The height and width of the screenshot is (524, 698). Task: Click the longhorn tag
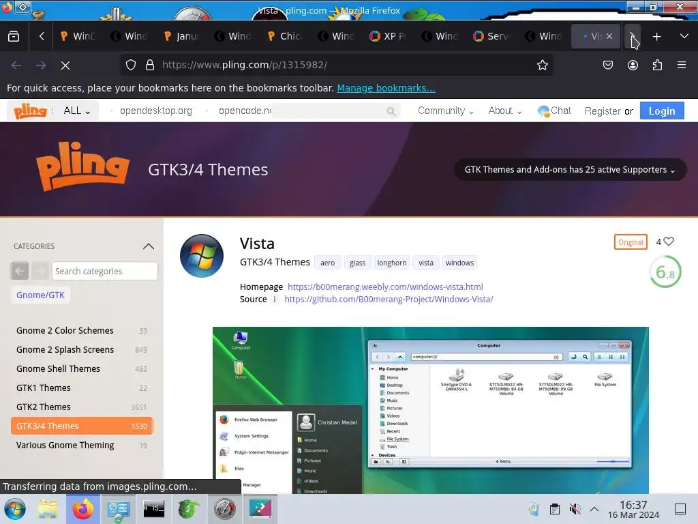[392, 263]
